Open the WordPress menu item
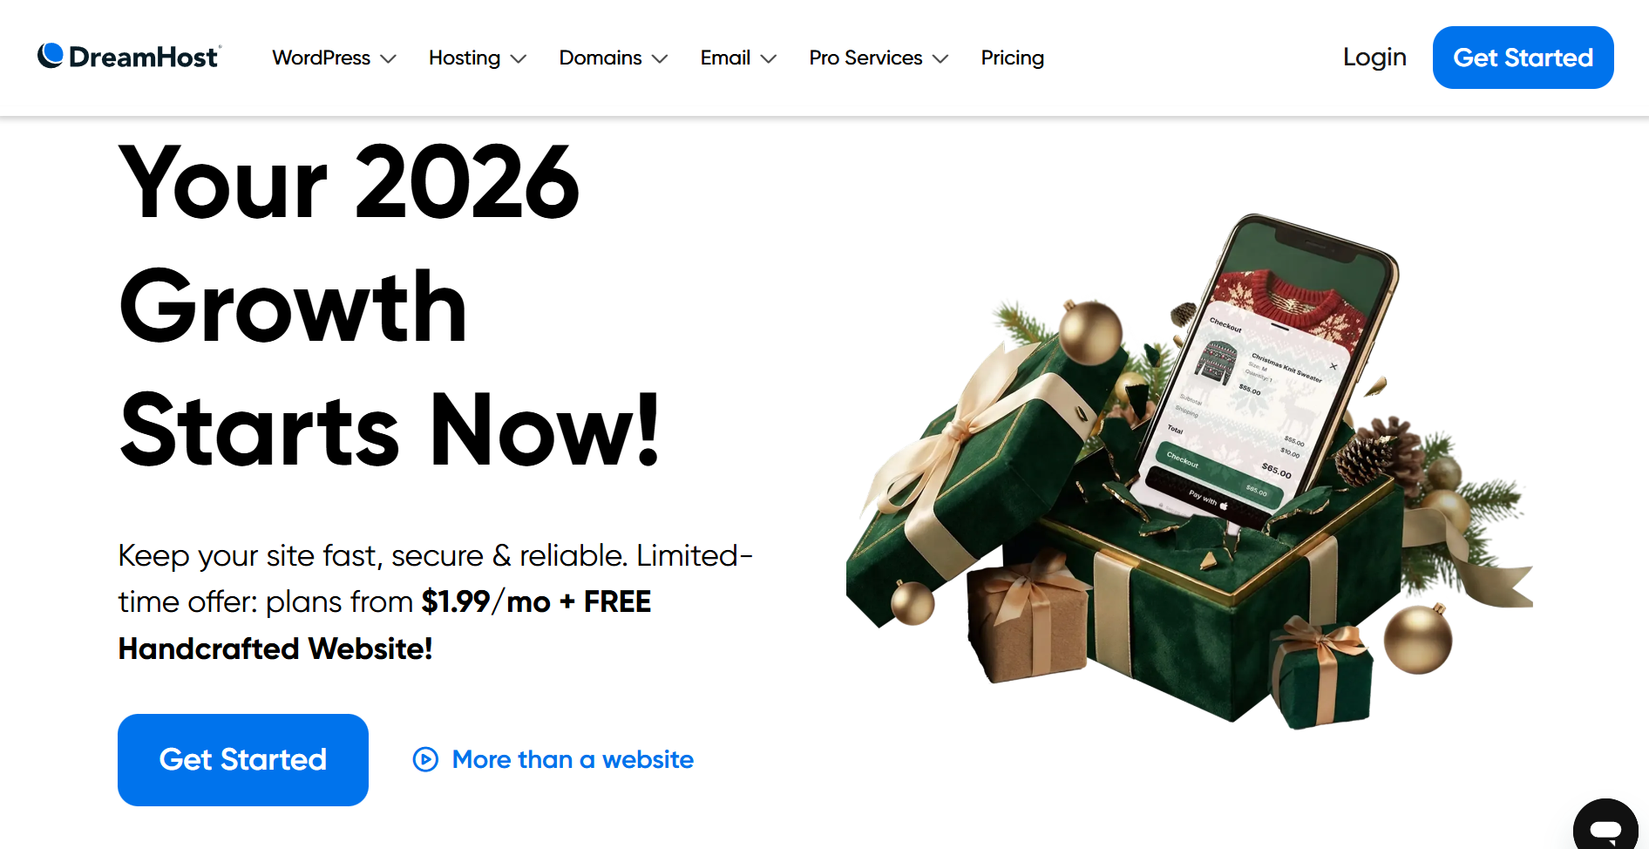The height and width of the screenshot is (849, 1649). click(x=322, y=58)
